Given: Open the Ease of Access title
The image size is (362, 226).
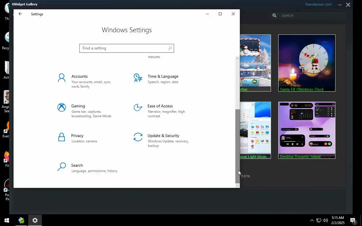Looking at the screenshot, I should coord(160,106).
